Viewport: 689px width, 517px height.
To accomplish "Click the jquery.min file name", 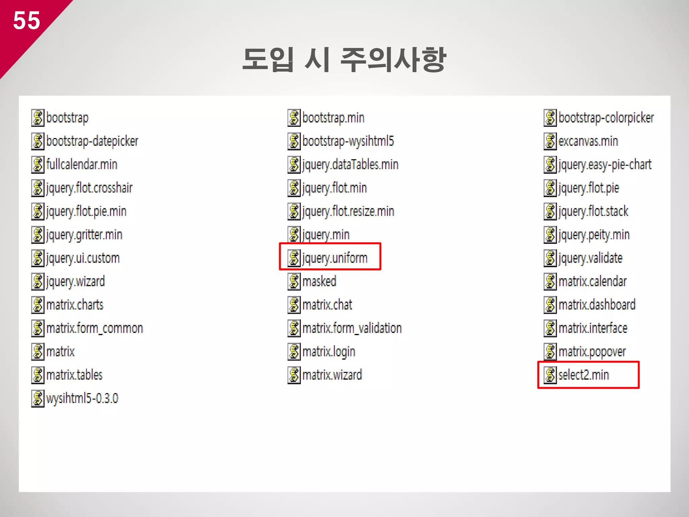I will tap(326, 235).
